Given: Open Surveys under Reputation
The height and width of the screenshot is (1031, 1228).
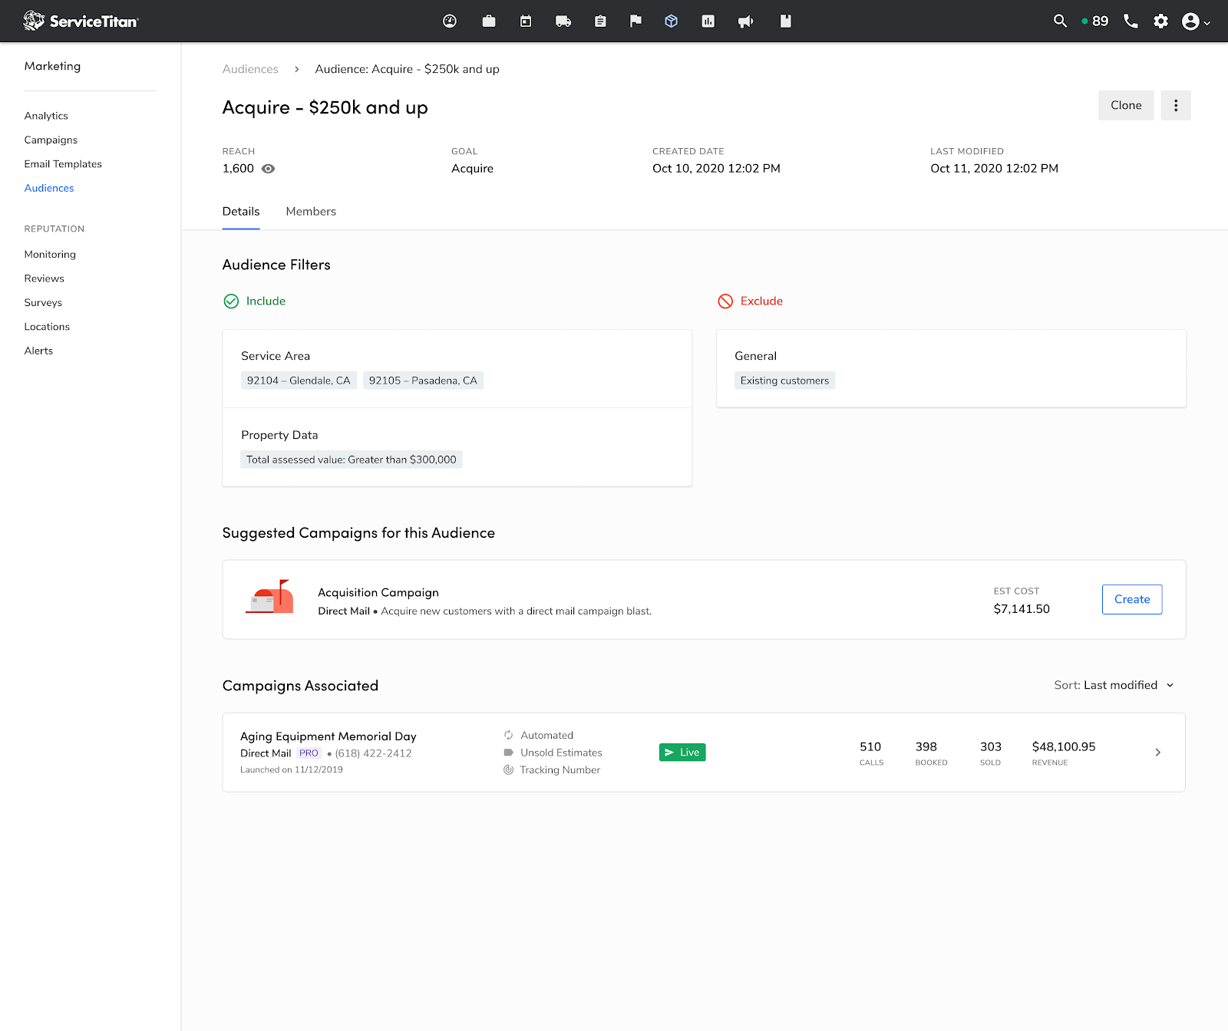Looking at the screenshot, I should point(43,303).
